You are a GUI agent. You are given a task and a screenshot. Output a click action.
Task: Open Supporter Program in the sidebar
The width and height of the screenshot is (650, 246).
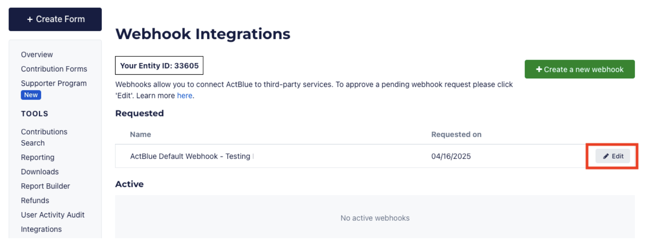[x=54, y=84]
